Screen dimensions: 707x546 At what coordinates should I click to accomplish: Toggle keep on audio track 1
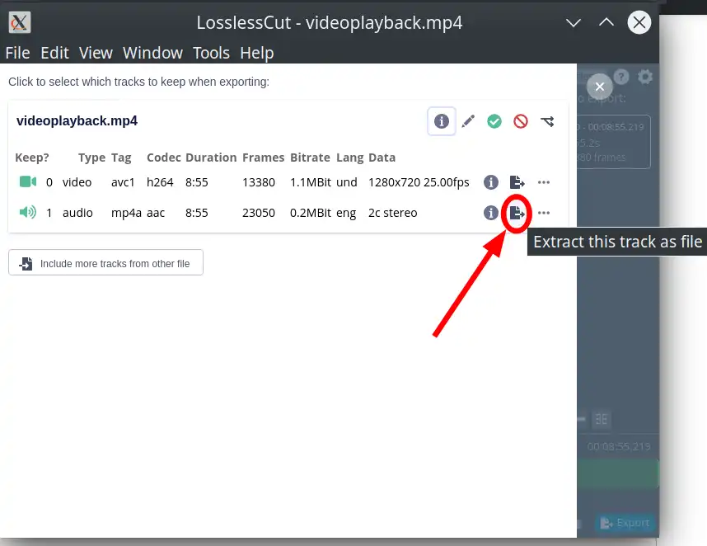pyautogui.click(x=28, y=212)
